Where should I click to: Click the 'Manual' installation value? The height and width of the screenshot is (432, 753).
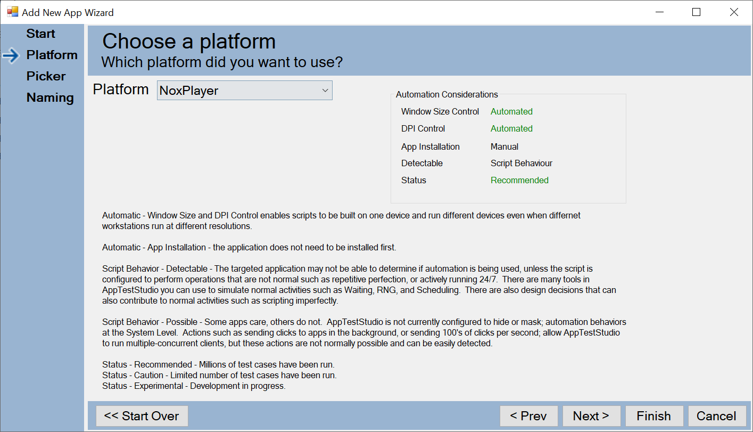click(504, 146)
